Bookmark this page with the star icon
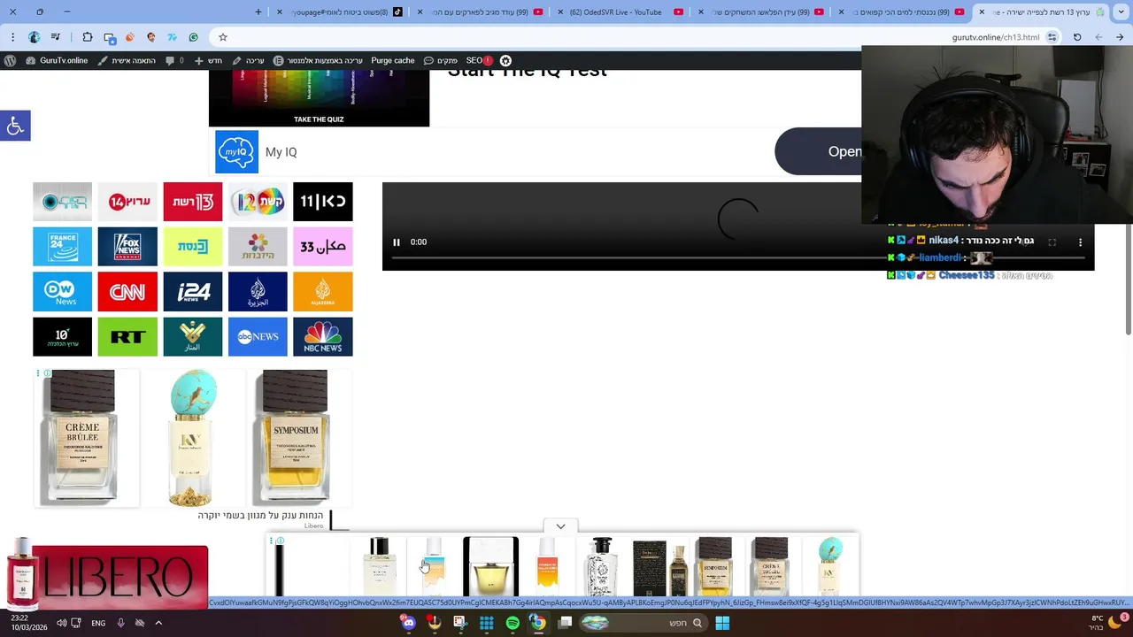 coord(223,37)
